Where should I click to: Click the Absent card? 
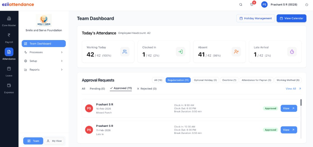coord(219,52)
